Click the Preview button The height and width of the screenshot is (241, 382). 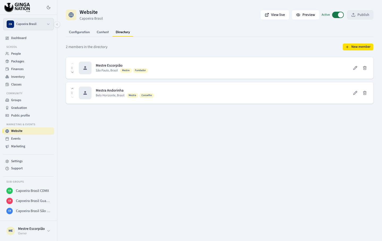click(x=306, y=15)
